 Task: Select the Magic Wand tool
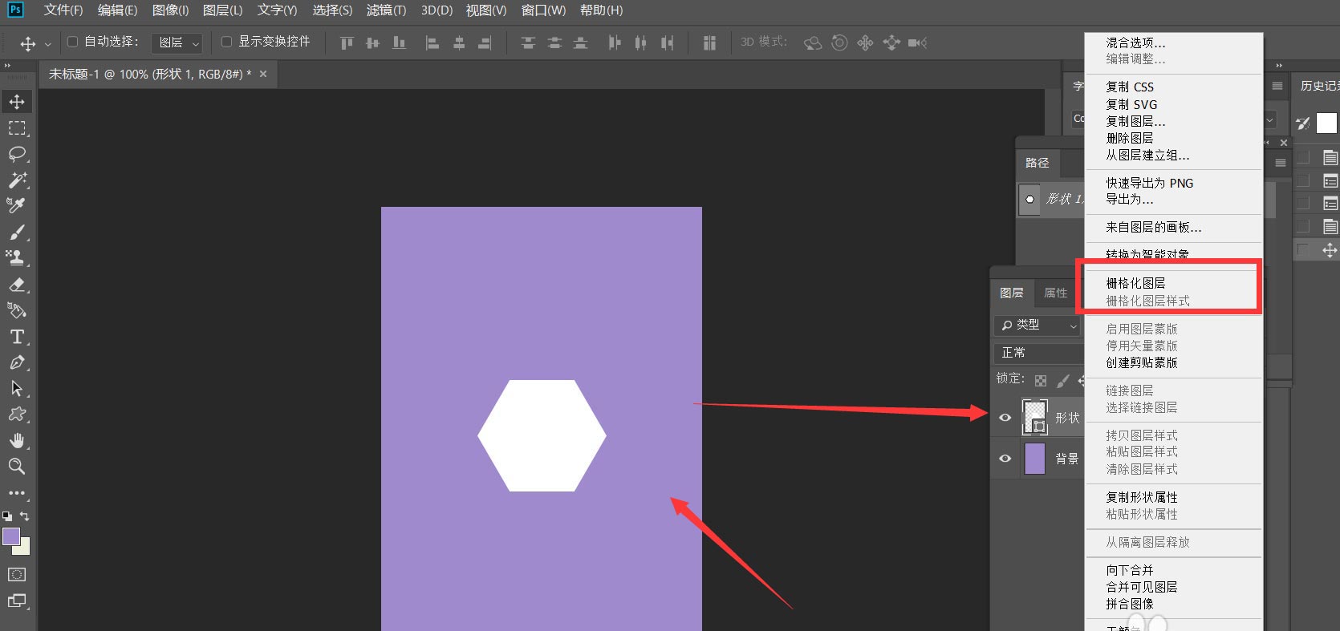click(x=17, y=180)
